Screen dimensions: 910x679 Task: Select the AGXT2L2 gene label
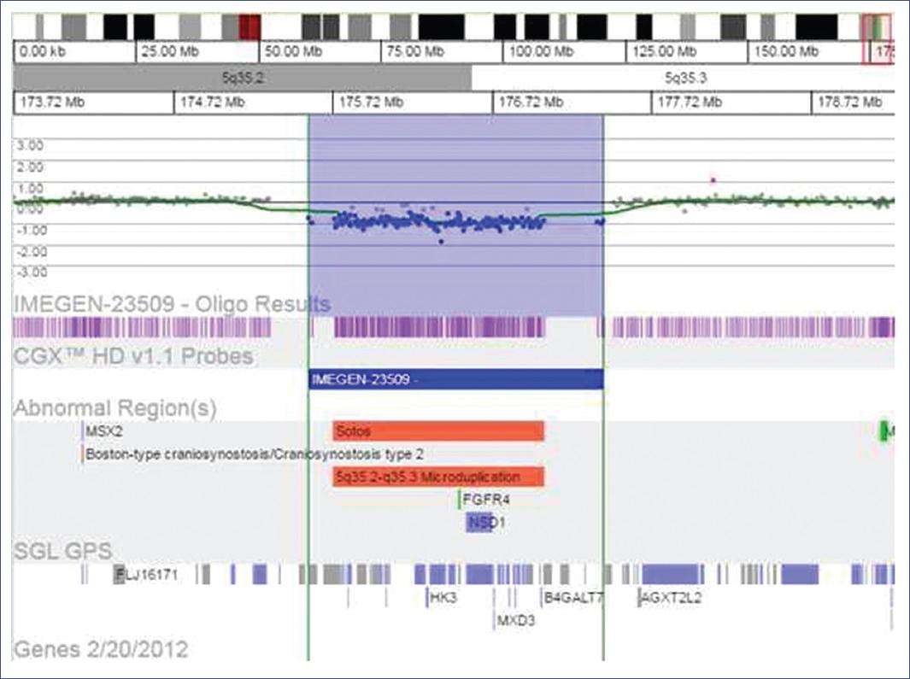click(x=672, y=598)
